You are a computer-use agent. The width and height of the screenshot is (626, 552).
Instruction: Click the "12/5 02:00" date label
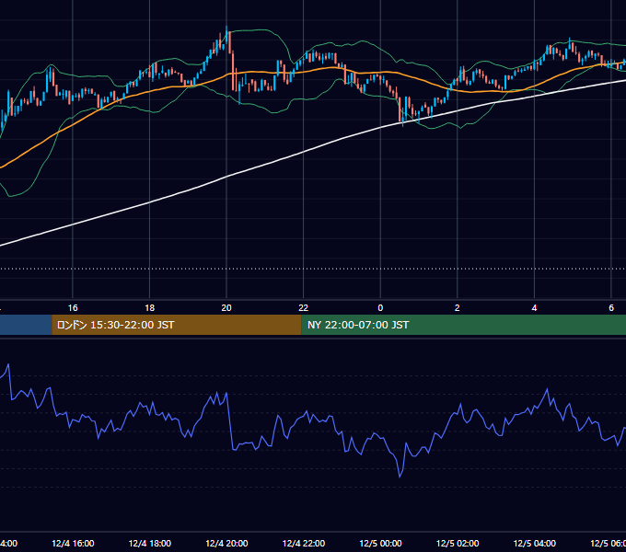point(458,543)
